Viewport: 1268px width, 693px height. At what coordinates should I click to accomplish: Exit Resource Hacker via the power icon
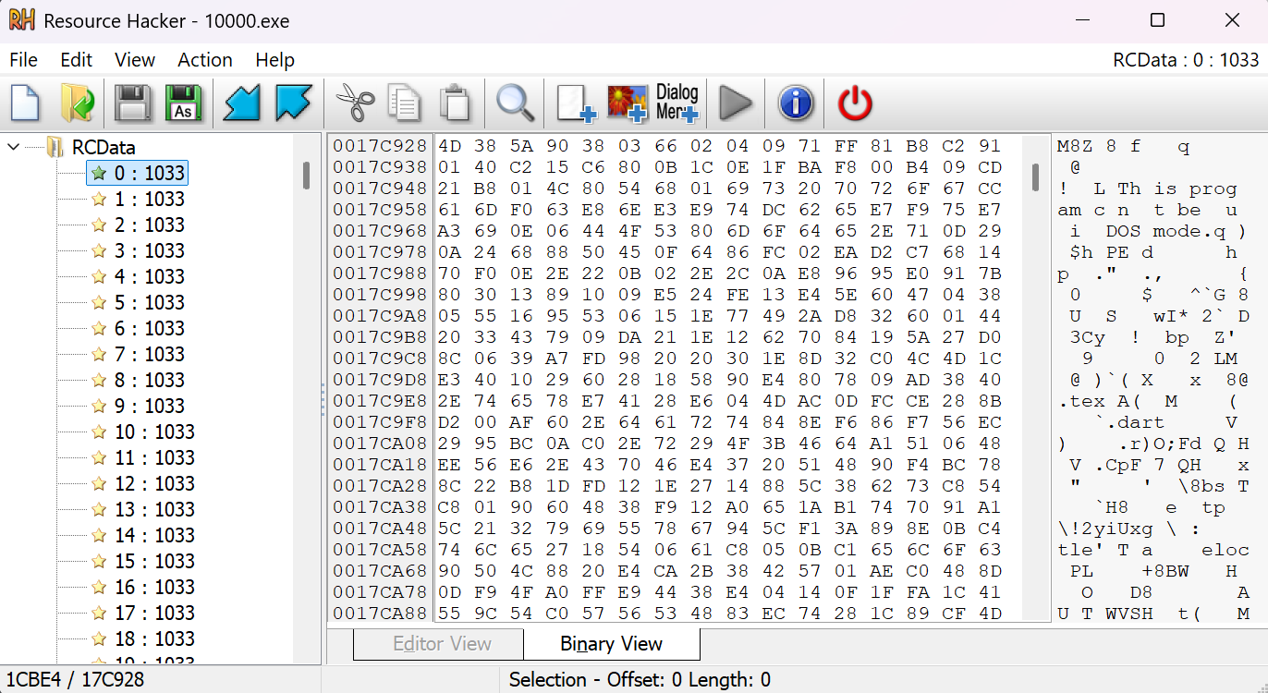854,103
